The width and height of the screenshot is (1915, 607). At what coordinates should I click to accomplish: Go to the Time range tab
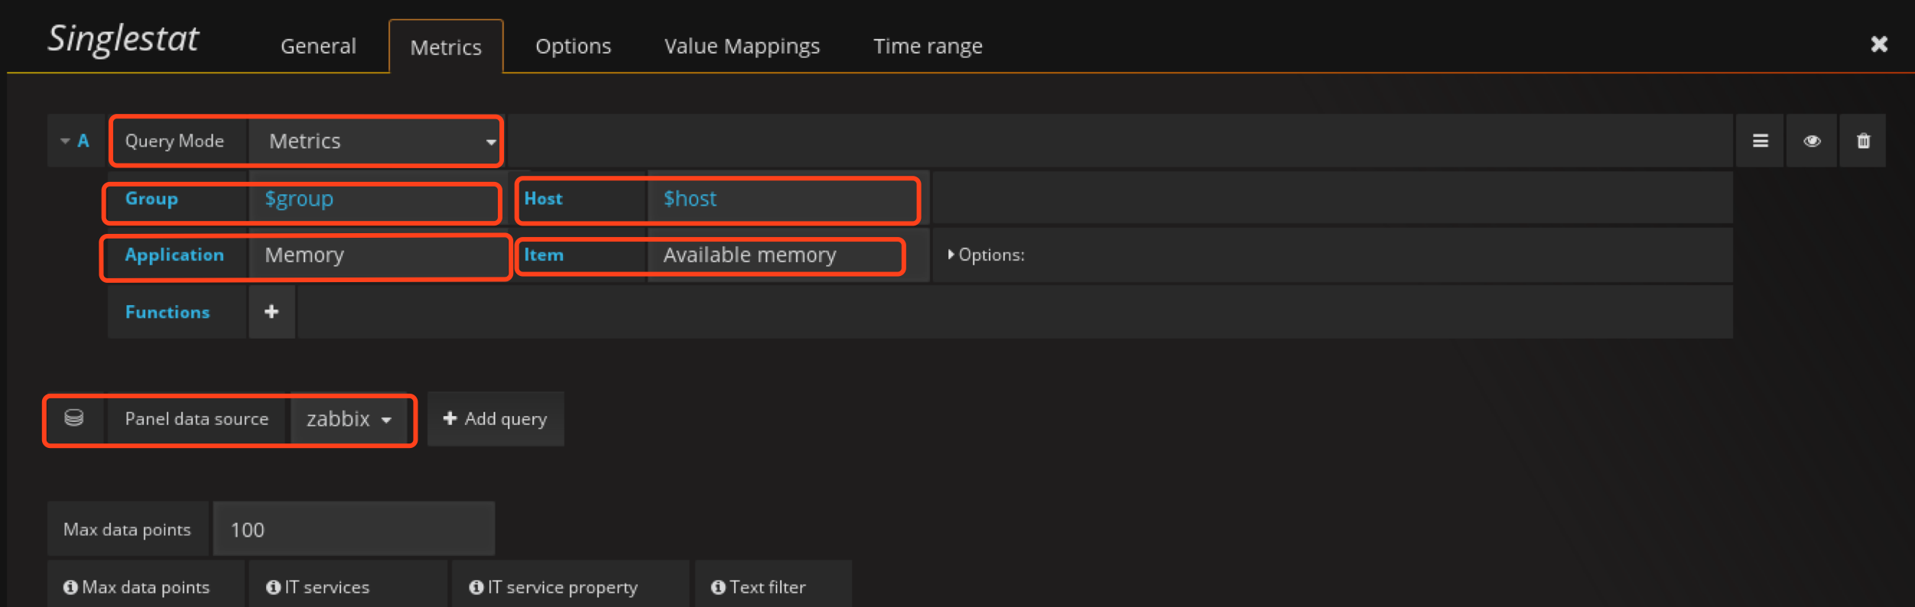coord(927,47)
